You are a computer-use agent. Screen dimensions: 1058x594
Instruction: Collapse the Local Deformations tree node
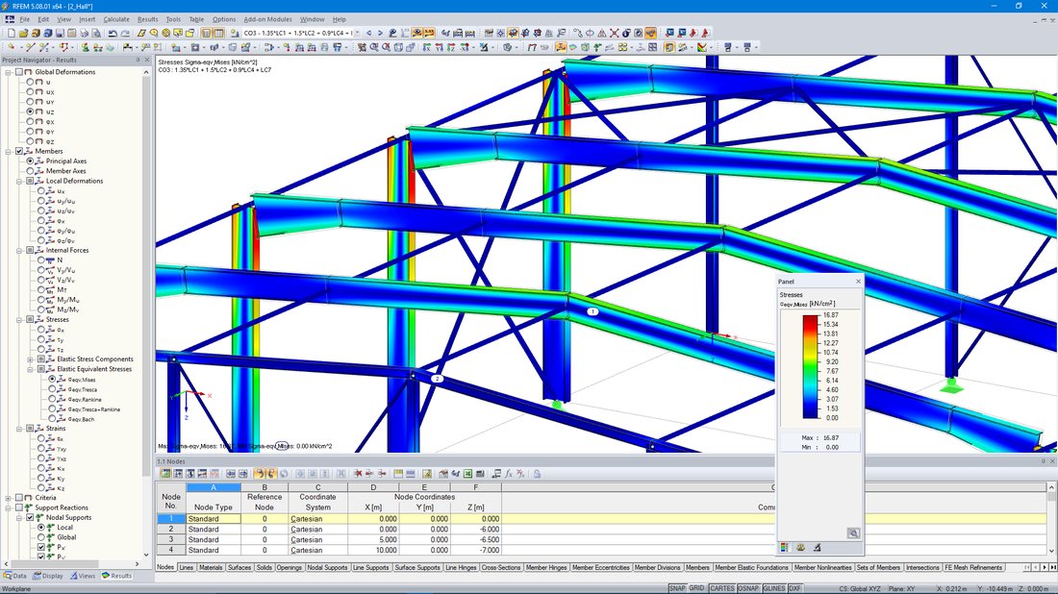tap(19, 182)
